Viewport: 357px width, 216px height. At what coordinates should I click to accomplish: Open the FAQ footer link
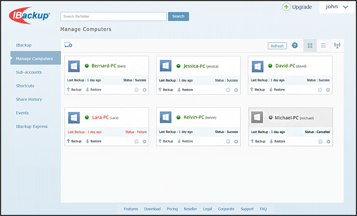tap(263, 209)
